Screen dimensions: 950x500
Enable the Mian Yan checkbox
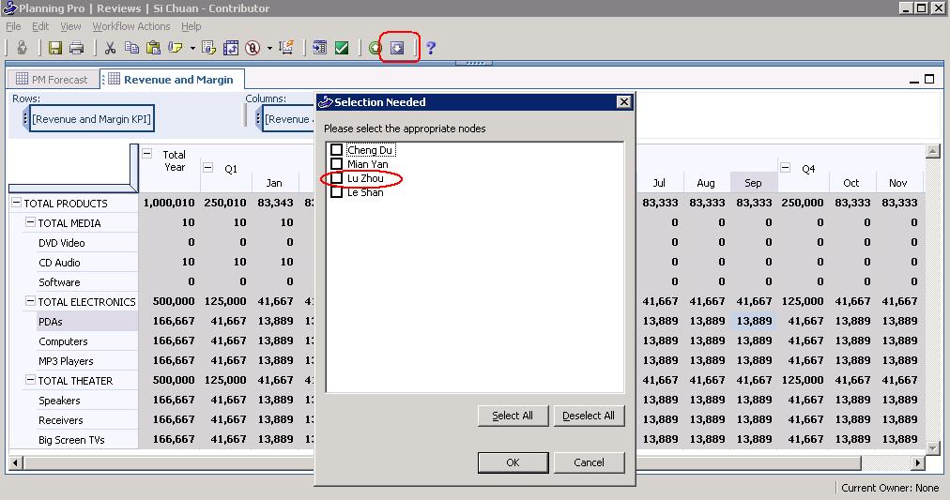click(x=336, y=164)
